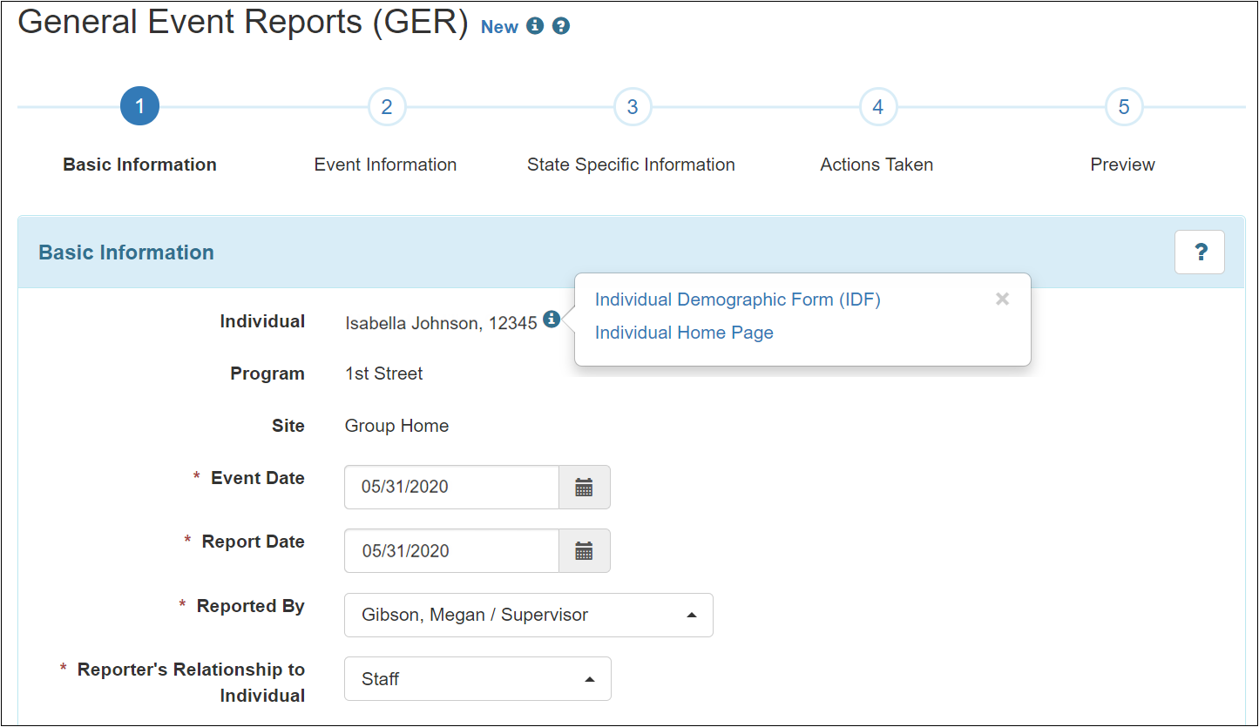This screenshot has width=1259, height=727.
Task: Go to step 4 circle
Action: tap(878, 107)
